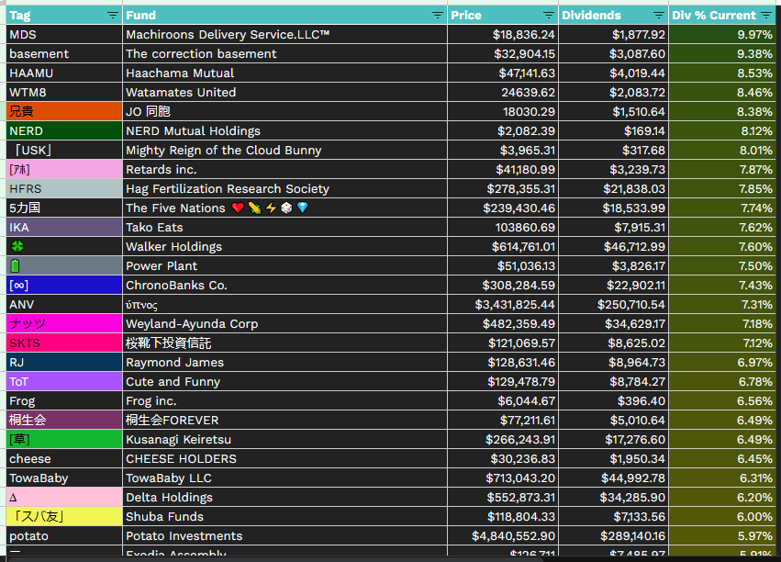Screen dimensions: 781x562
Task: Click price $4,840,552.90
Action: click(x=503, y=536)
